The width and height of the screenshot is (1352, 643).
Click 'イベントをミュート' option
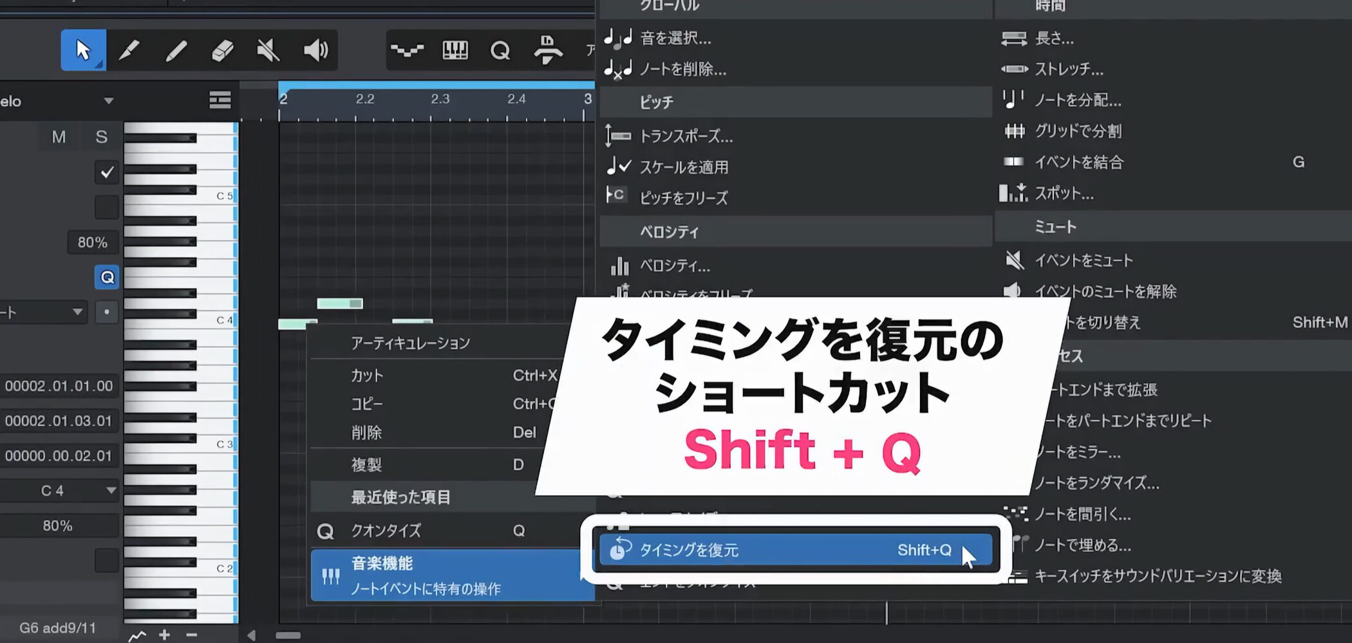[x=1083, y=260]
